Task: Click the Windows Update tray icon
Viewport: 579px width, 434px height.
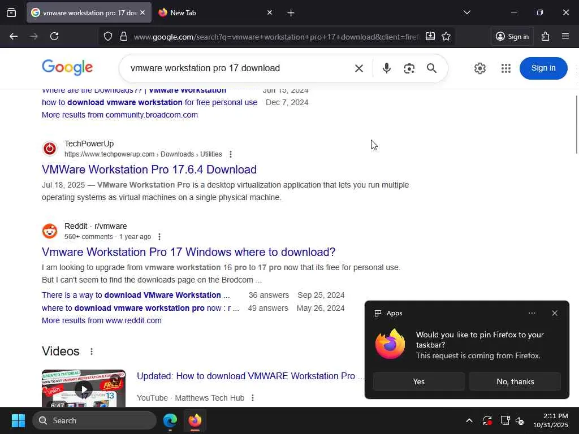Action: click(x=487, y=420)
